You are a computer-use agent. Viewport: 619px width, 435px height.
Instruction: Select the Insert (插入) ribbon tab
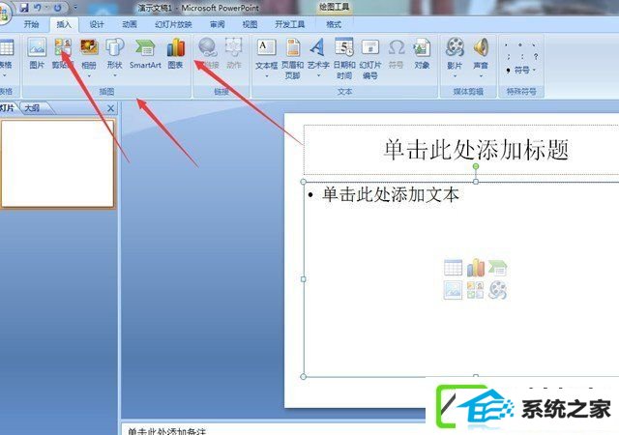[x=64, y=24]
